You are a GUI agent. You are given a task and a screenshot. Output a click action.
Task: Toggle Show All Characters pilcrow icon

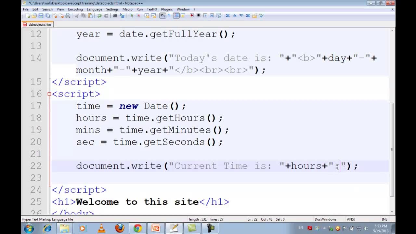click(x=169, y=16)
